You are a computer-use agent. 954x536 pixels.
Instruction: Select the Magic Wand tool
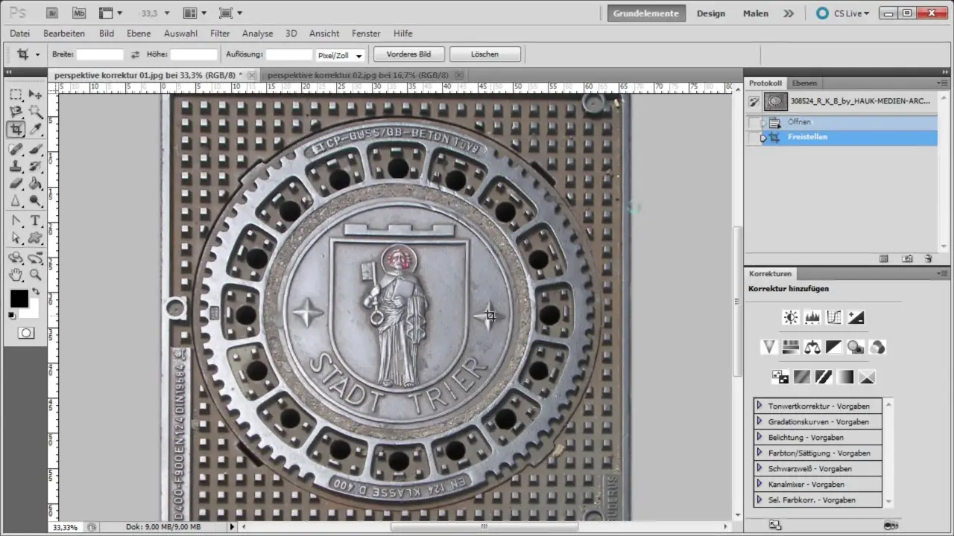(35, 112)
